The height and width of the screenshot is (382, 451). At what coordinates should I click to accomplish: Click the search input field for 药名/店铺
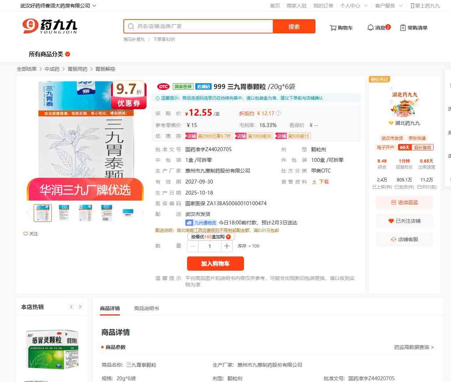[203, 26]
